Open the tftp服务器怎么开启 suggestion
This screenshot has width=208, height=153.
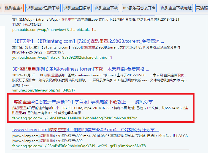coord(139,8)
